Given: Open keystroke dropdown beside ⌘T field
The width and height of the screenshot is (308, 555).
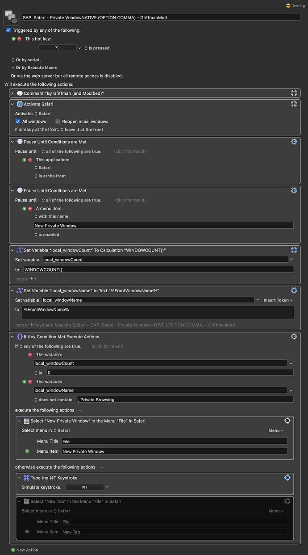Looking at the screenshot, I should point(107,487).
